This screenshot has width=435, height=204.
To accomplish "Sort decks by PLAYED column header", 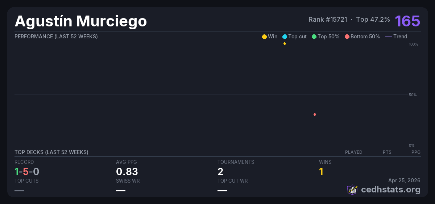I will tap(353, 152).
